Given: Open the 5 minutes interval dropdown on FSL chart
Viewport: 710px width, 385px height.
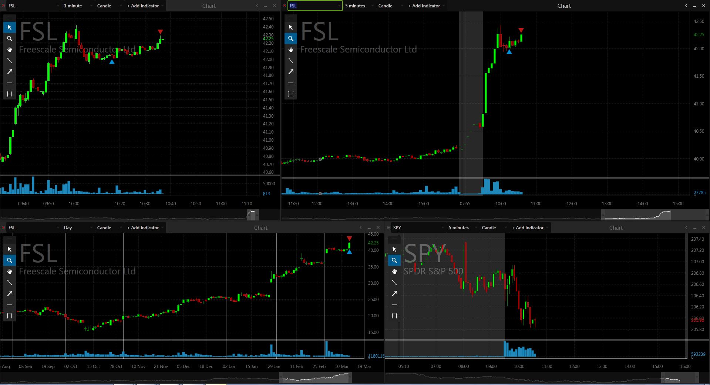Looking at the screenshot, I should (x=359, y=6).
